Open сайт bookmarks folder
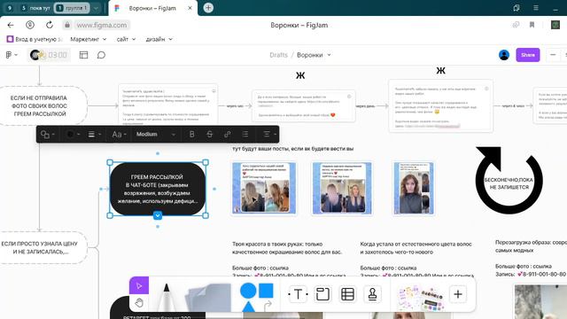The image size is (567, 319). 126,39
